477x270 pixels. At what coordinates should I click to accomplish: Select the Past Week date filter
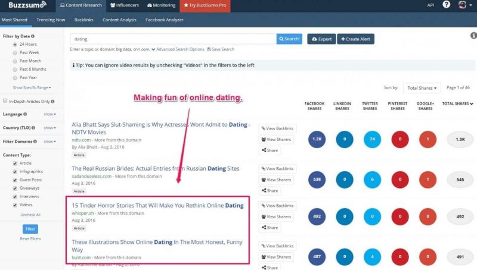point(15,53)
